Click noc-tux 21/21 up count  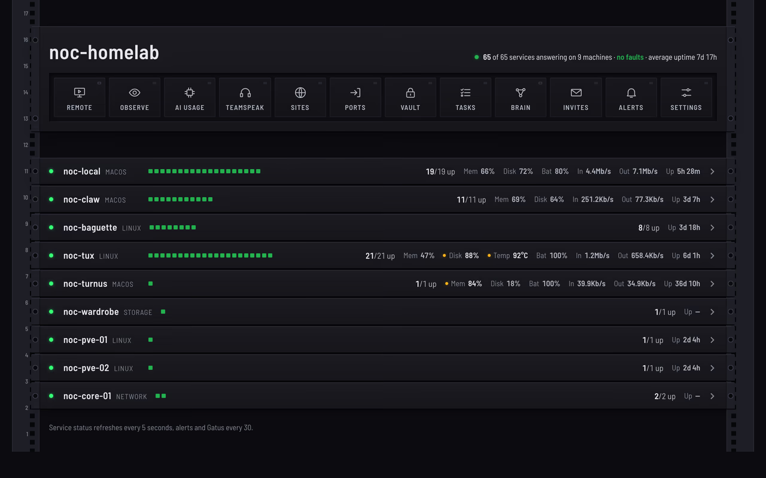click(380, 256)
